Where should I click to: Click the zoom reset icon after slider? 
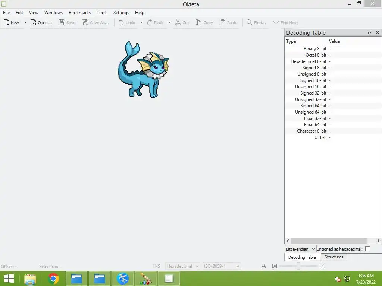coord(322,266)
